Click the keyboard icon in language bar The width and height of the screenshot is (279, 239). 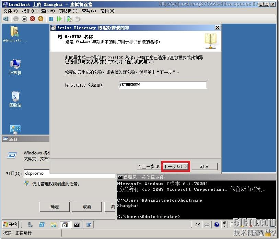click(x=207, y=225)
